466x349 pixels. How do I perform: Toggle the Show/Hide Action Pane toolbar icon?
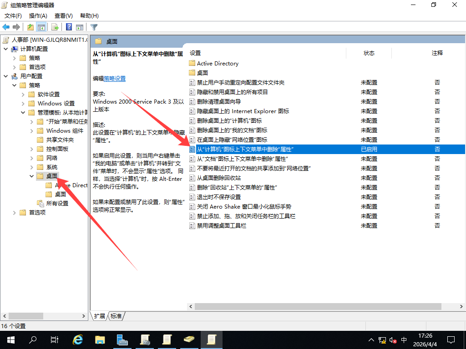pos(80,27)
